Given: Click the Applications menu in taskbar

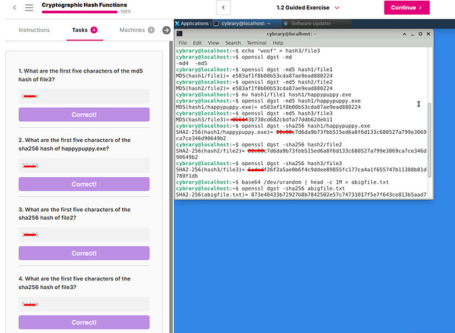Looking at the screenshot, I should [x=192, y=23].
